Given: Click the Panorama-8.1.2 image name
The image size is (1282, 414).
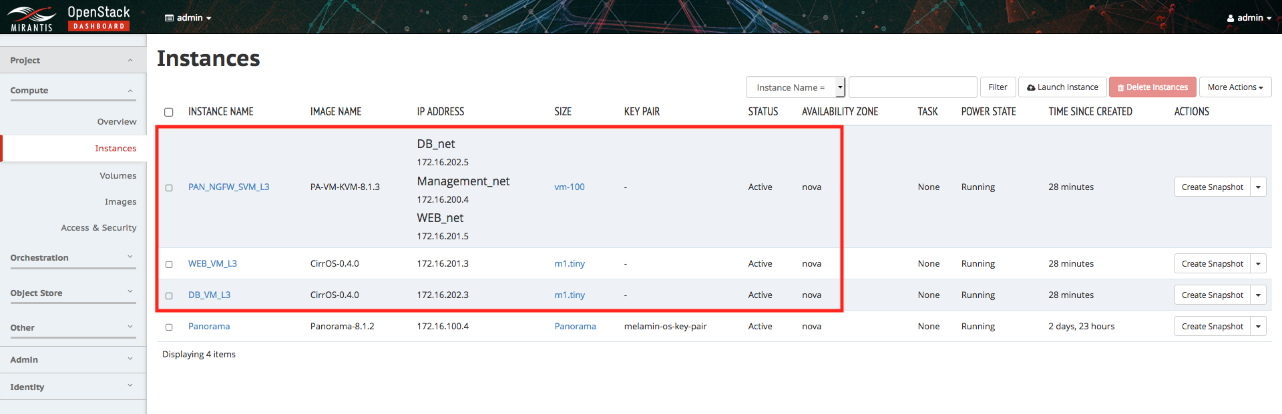Looking at the screenshot, I should (343, 327).
